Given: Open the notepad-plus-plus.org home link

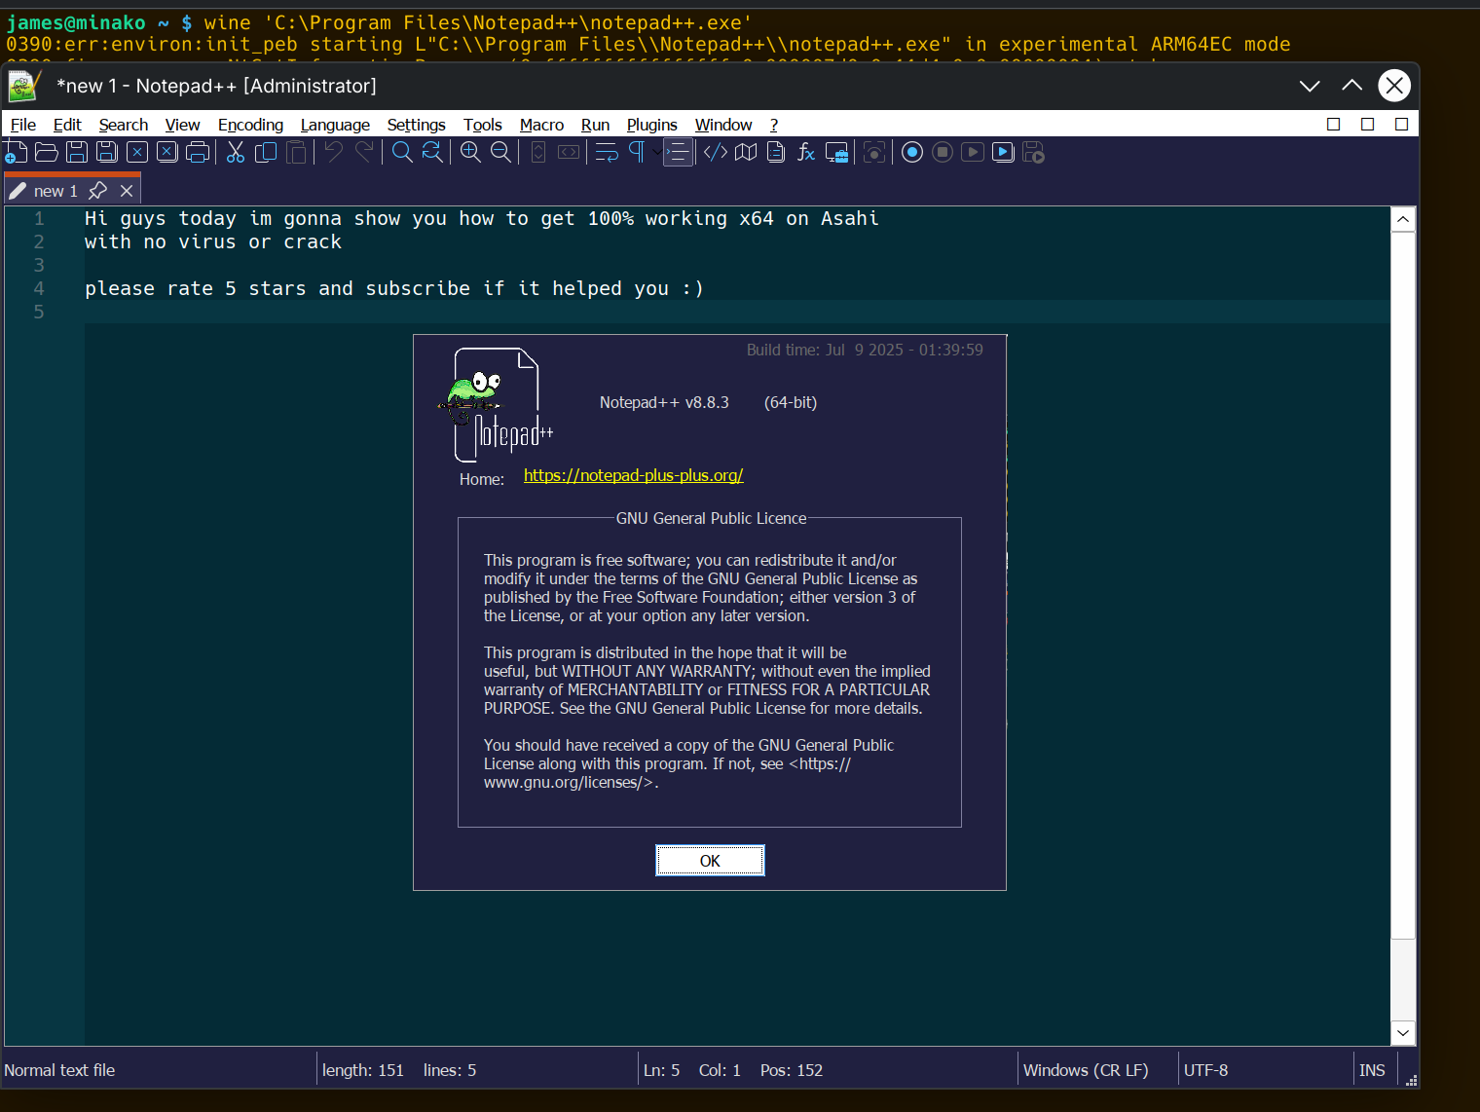Looking at the screenshot, I should [x=634, y=475].
